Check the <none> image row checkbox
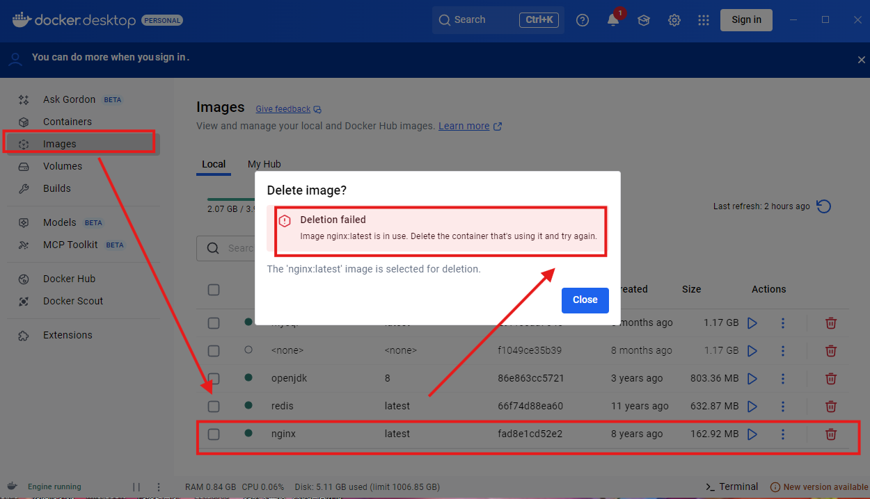This screenshot has height=499, width=870. pos(214,350)
